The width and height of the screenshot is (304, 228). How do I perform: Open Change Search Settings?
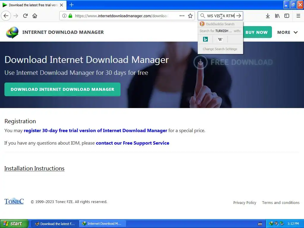[220, 49]
